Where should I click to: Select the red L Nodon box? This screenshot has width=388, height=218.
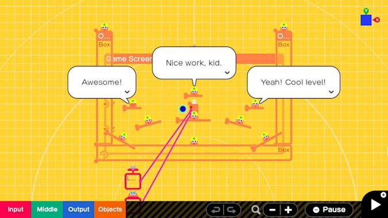[x=133, y=181]
